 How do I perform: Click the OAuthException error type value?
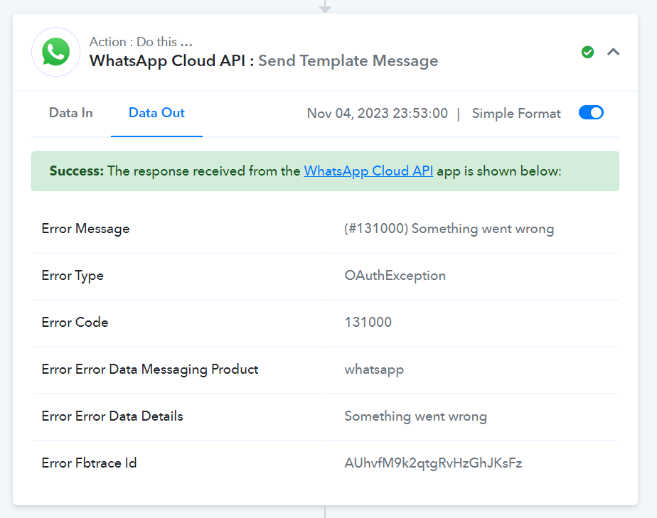click(x=395, y=276)
